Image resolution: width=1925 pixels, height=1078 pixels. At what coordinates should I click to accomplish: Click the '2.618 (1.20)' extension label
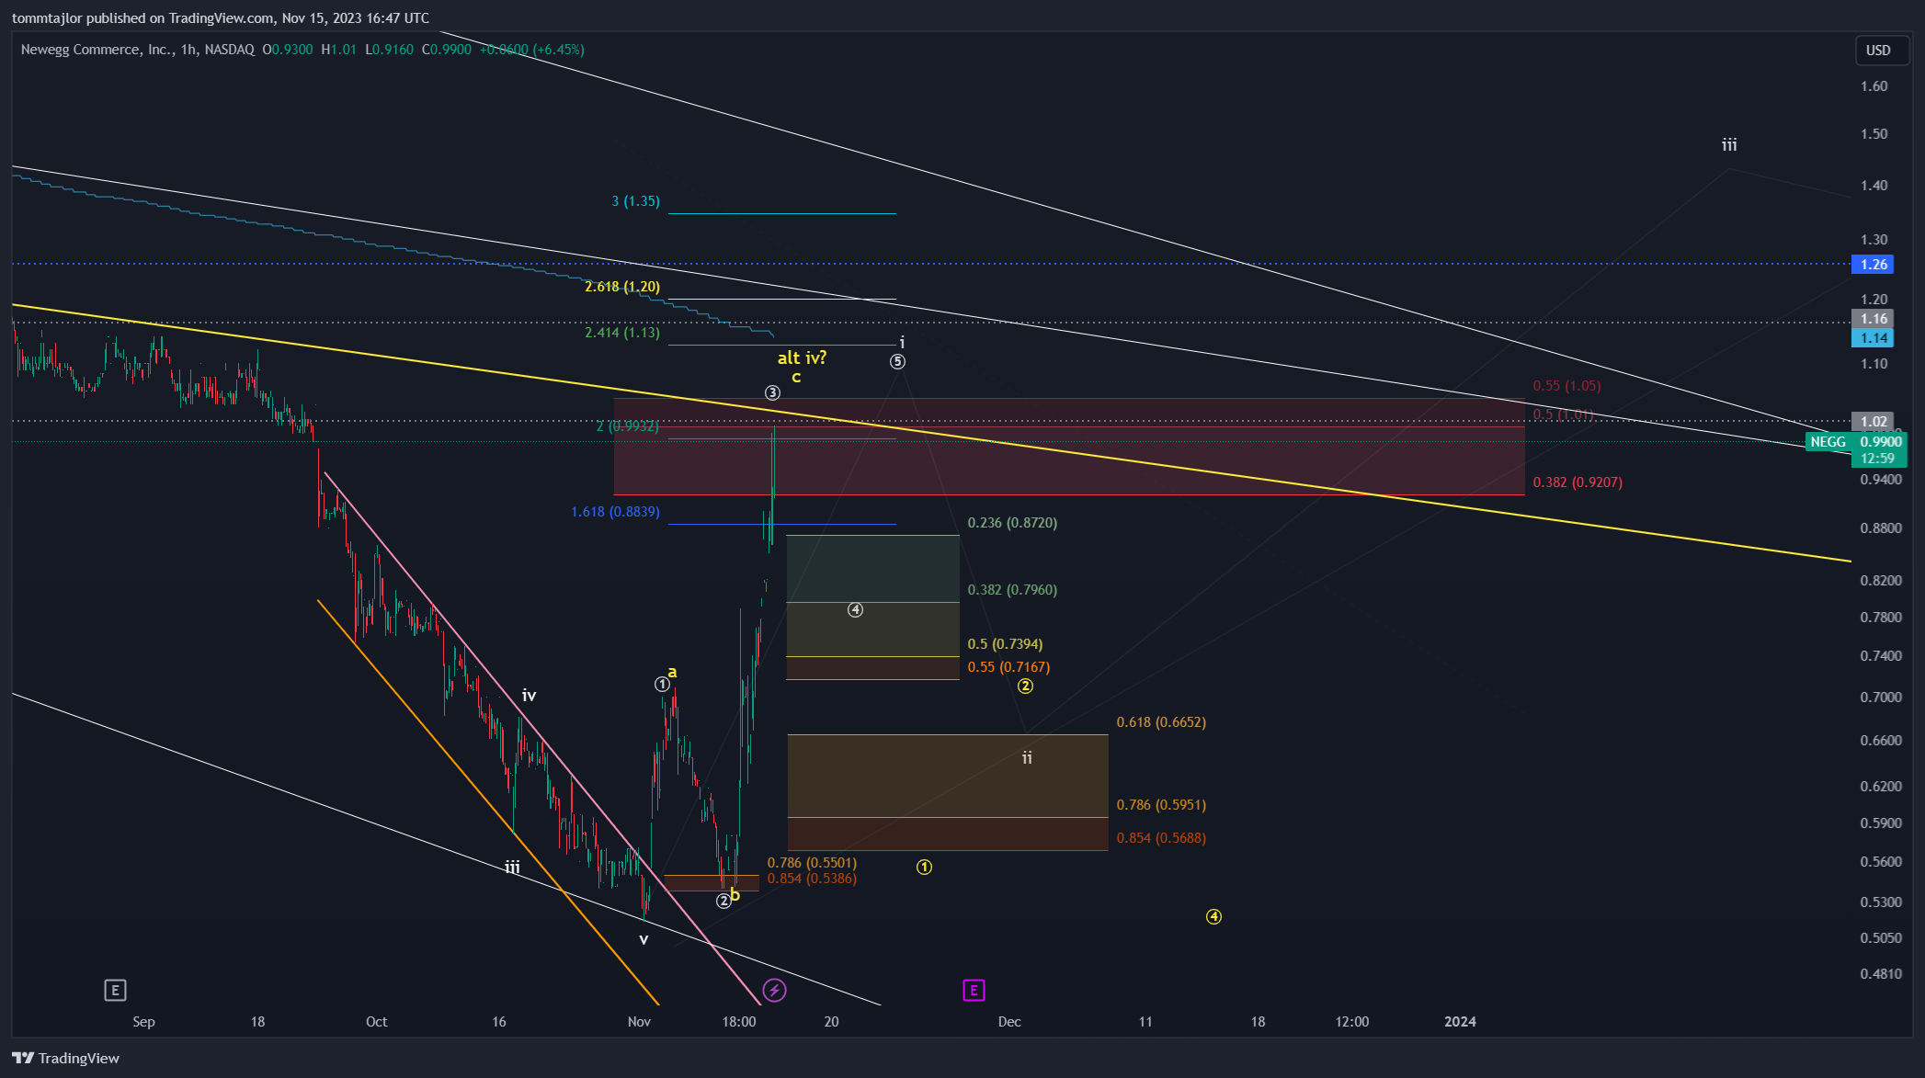pyautogui.click(x=622, y=287)
